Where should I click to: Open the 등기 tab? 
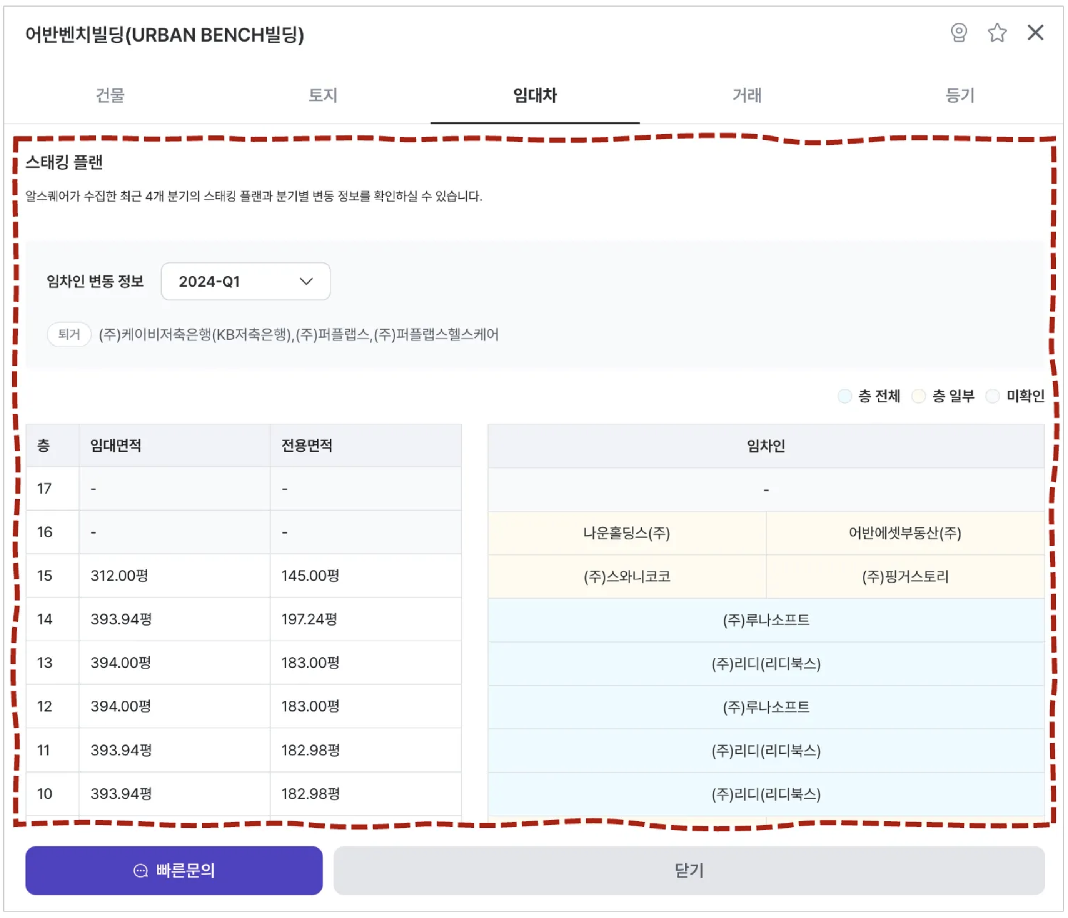point(959,95)
